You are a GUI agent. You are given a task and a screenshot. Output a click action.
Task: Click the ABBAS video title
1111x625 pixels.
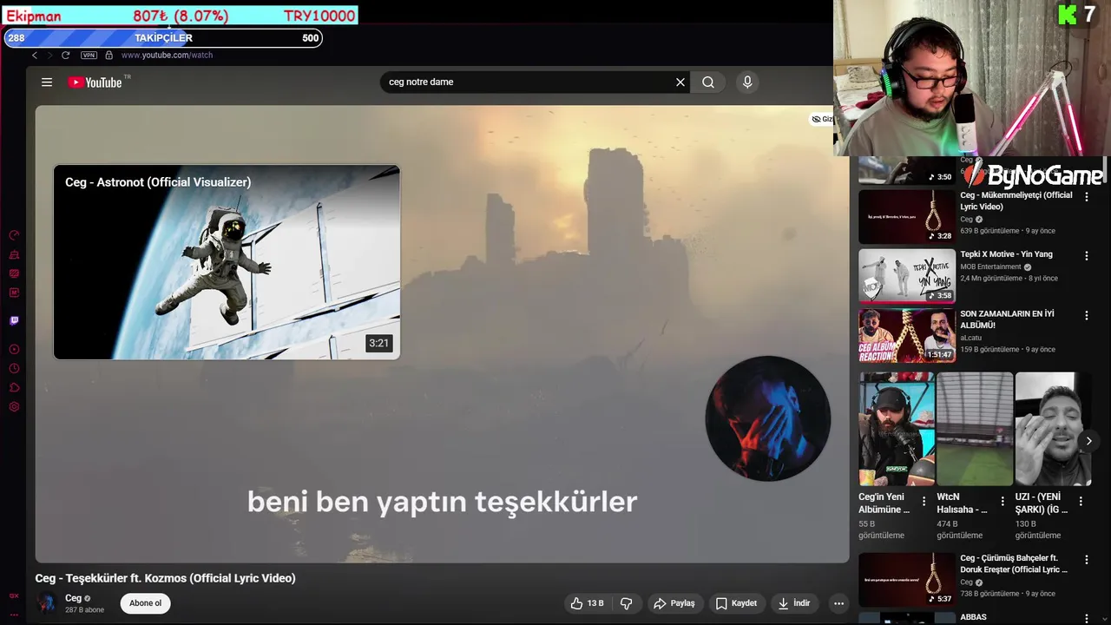[x=973, y=617]
